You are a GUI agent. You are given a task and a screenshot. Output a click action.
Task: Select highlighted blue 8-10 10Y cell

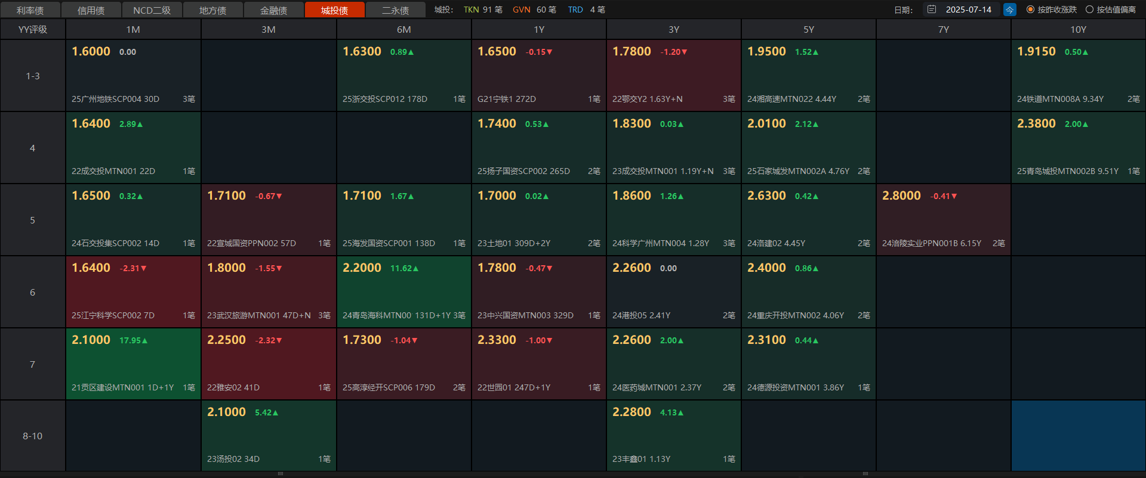point(1078,436)
